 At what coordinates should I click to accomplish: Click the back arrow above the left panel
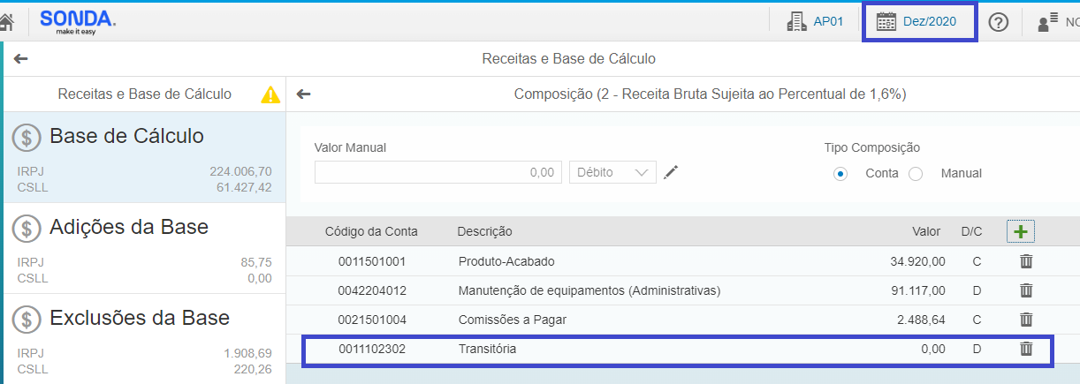tap(21, 59)
